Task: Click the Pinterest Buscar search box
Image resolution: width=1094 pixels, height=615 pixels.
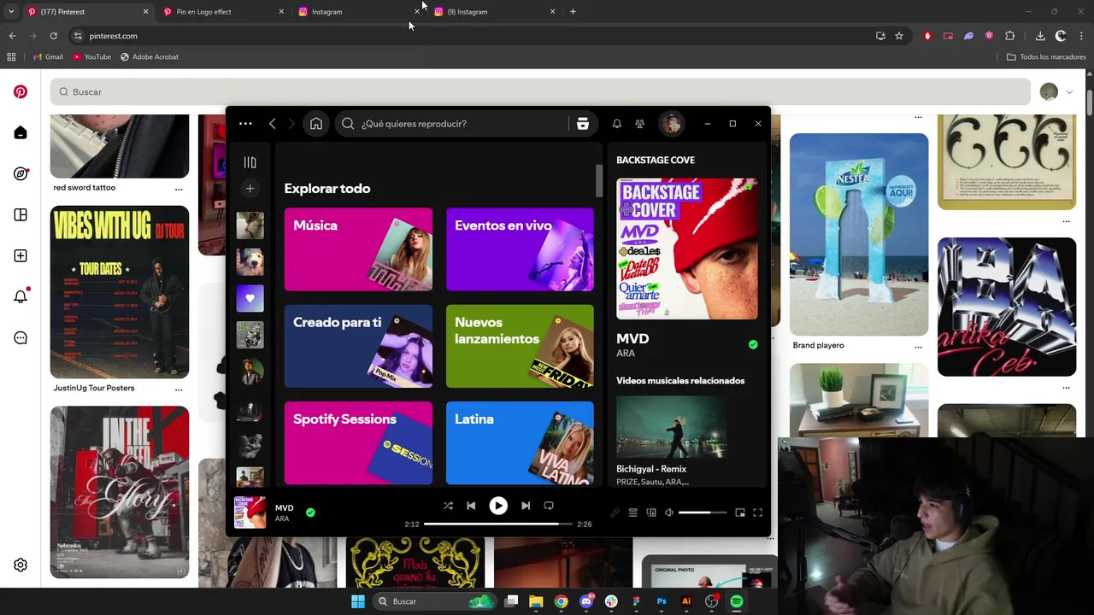Action: (x=540, y=91)
